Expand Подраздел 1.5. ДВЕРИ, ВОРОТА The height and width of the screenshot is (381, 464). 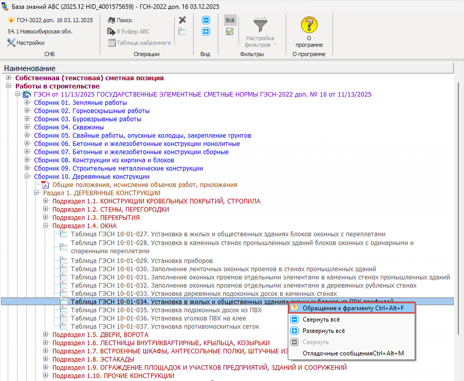(46, 334)
